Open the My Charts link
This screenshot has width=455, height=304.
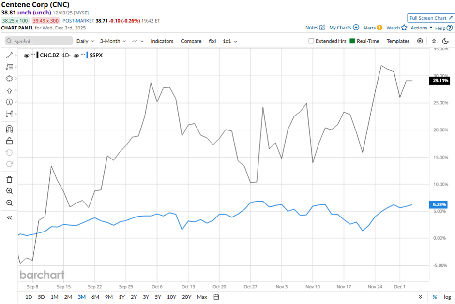pyautogui.click(x=340, y=28)
